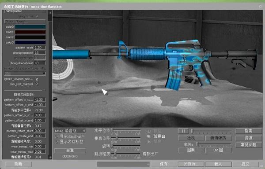Select the 创意台 radio option

coord(149,136)
